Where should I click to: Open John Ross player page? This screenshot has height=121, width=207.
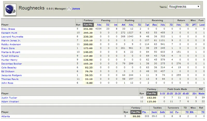7,83
